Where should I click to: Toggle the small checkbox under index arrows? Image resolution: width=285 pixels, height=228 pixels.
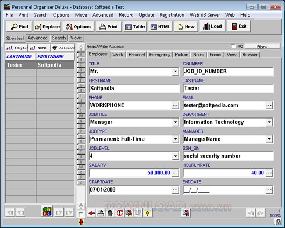[81, 215]
